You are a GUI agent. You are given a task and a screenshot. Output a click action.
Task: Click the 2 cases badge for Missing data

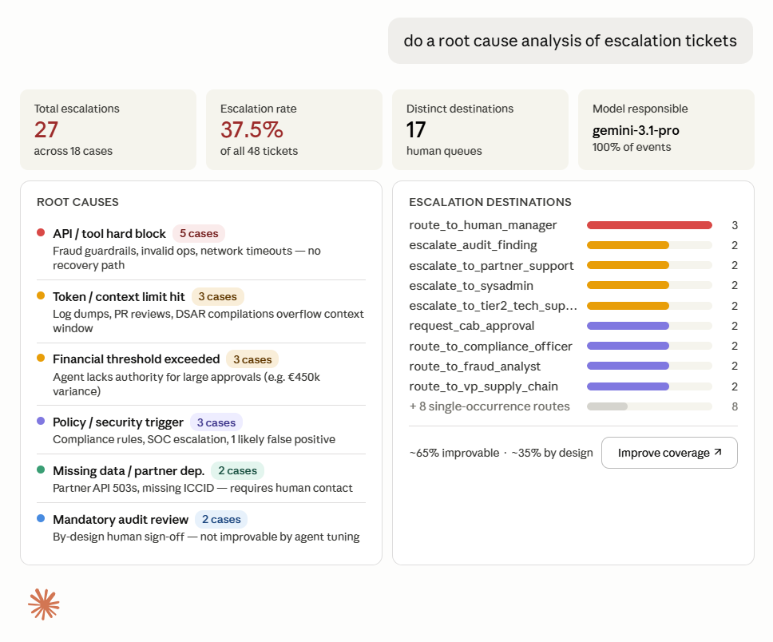pos(238,471)
